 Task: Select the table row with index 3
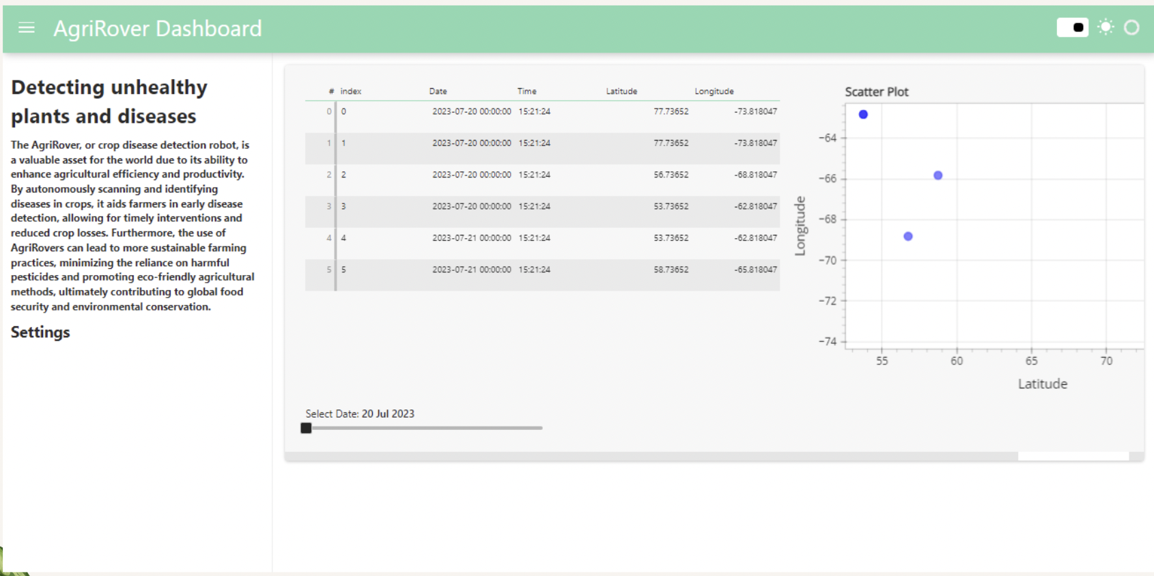[x=546, y=207]
